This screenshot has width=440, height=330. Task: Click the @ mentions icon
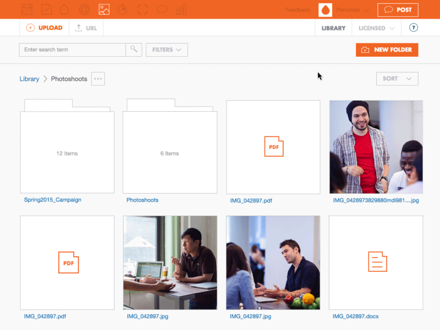(84, 9)
